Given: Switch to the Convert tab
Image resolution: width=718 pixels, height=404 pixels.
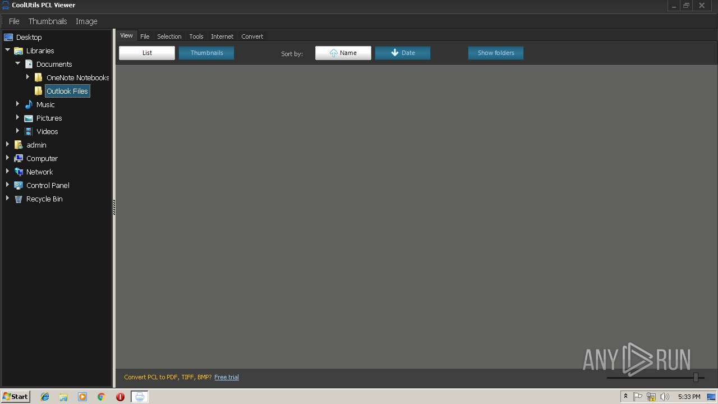Looking at the screenshot, I should tap(252, 36).
